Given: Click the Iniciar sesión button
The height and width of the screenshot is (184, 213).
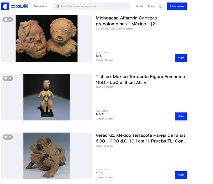Looking at the screenshot, I should pos(177,7).
